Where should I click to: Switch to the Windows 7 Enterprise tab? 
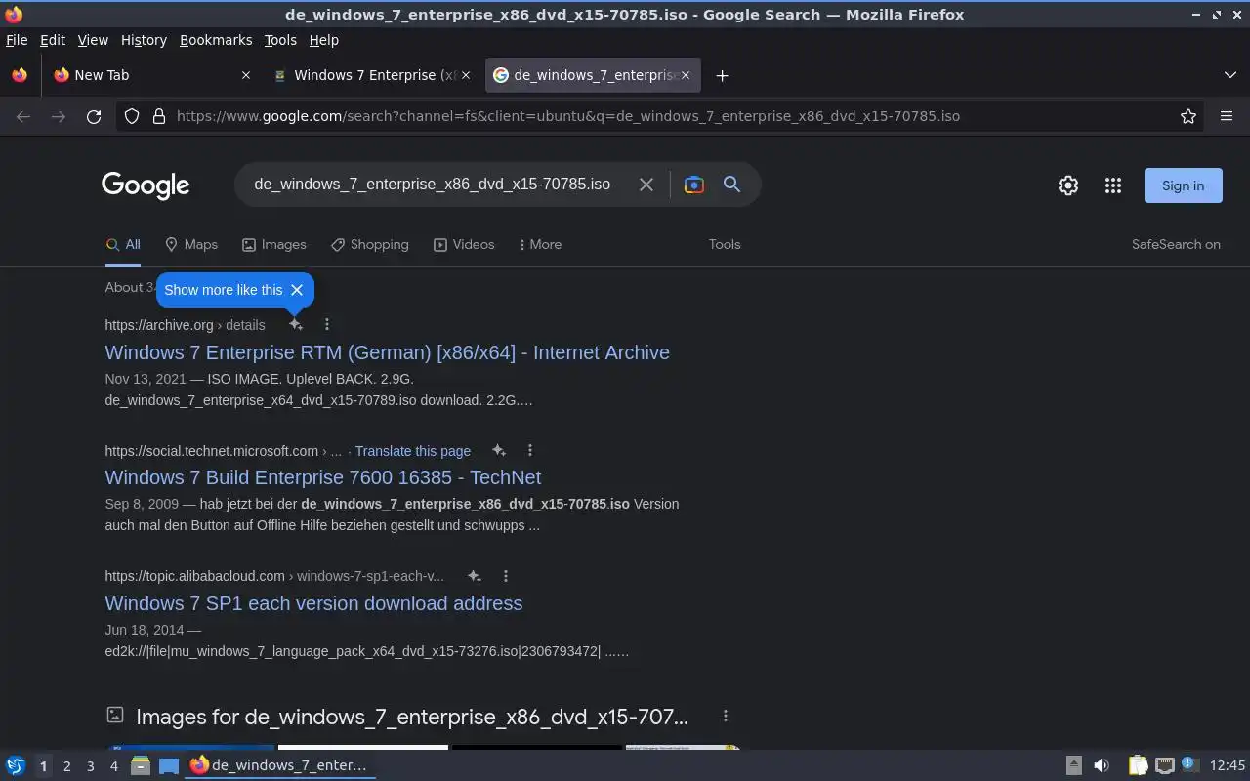click(371, 75)
